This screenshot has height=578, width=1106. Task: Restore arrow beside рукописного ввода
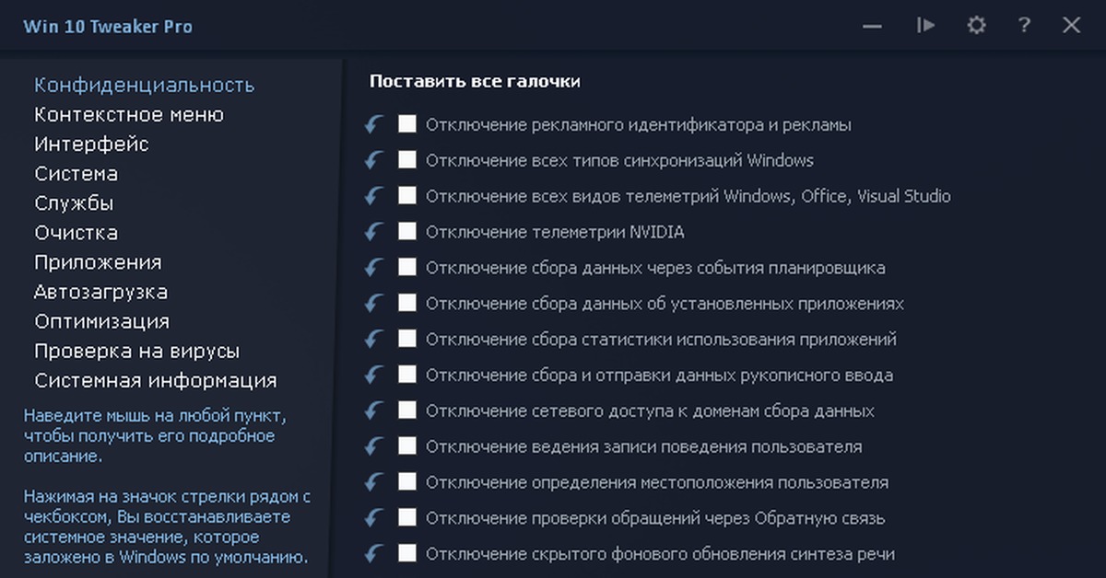point(373,376)
